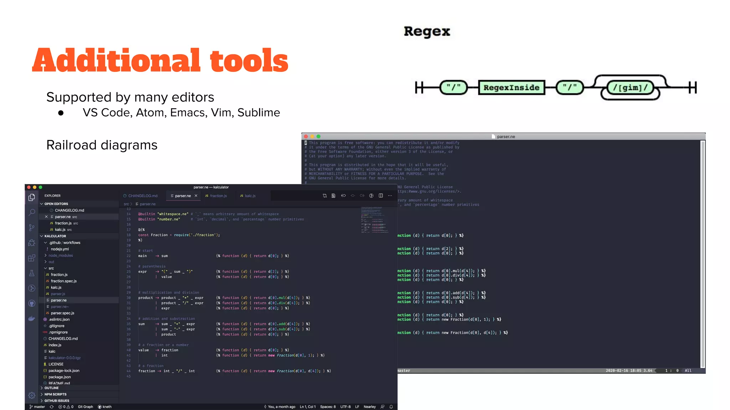730x410 pixels.
Task: Click the split editor right icon
Action: point(381,196)
